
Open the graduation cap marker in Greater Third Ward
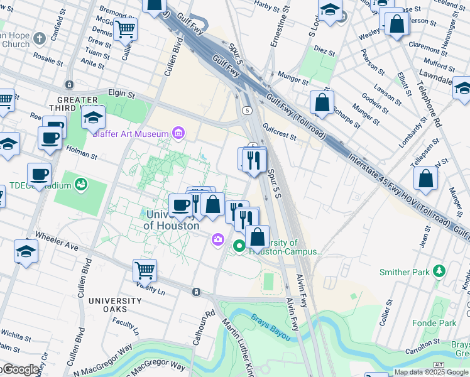pos(93,118)
